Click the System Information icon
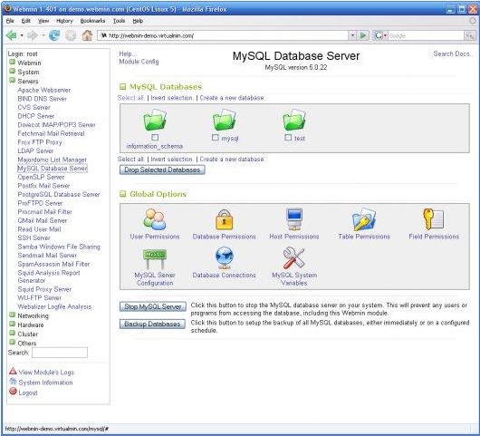Screen dimensions: 480x436 (x=13, y=382)
